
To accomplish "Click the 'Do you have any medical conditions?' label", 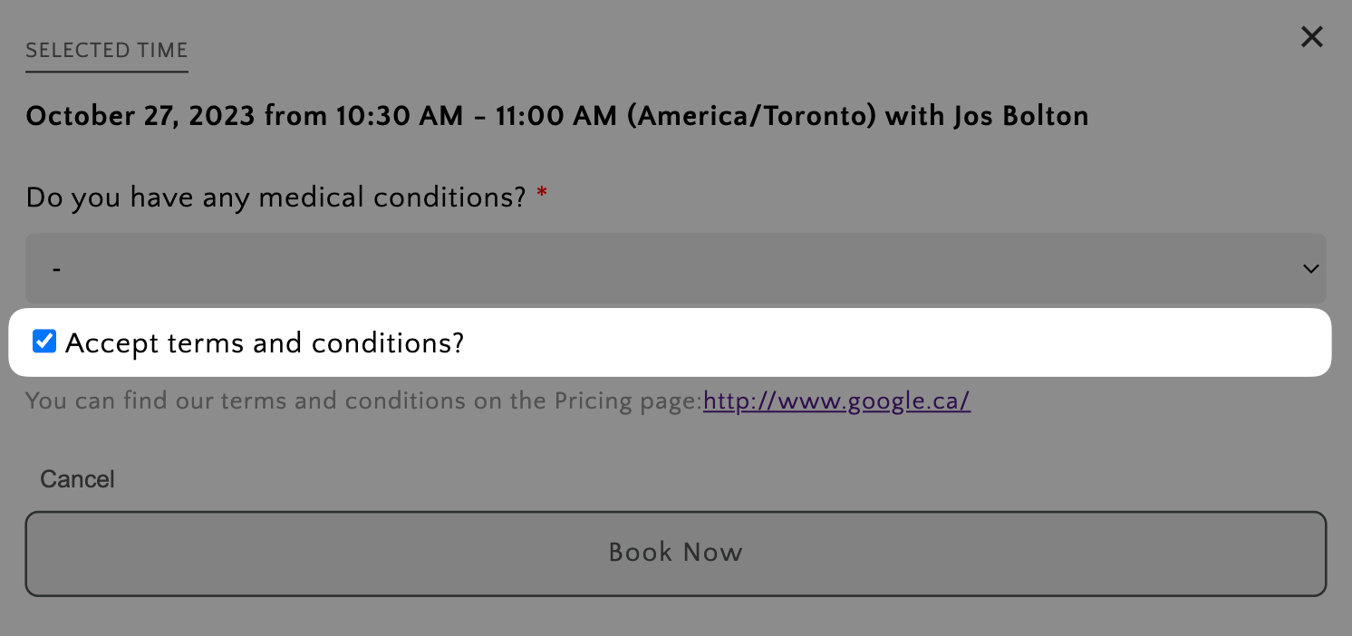I will coord(275,197).
